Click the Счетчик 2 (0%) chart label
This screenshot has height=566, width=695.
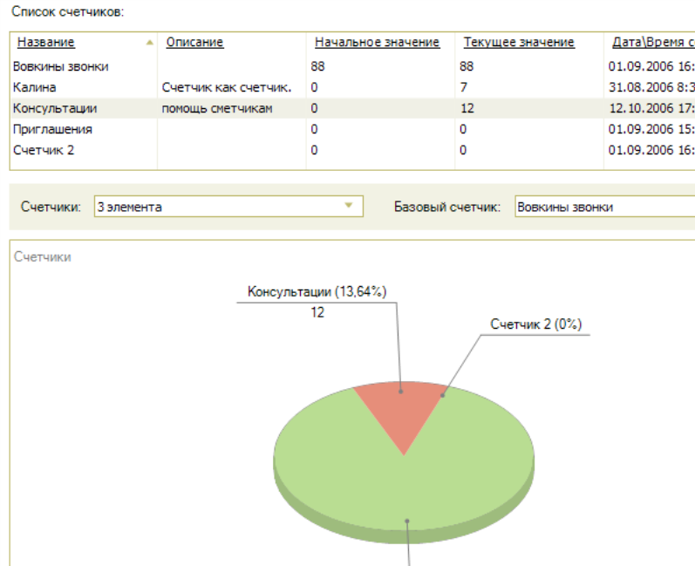click(x=535, y=324)
